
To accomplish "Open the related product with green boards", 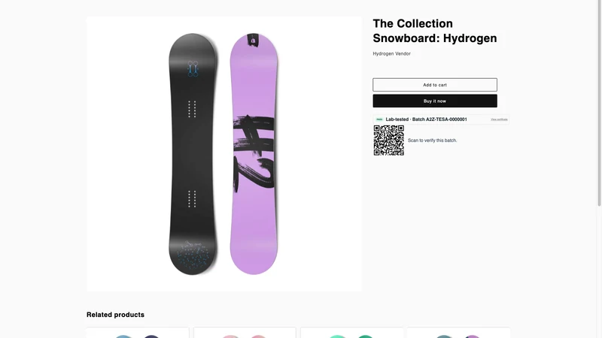I will click(351, 333).
